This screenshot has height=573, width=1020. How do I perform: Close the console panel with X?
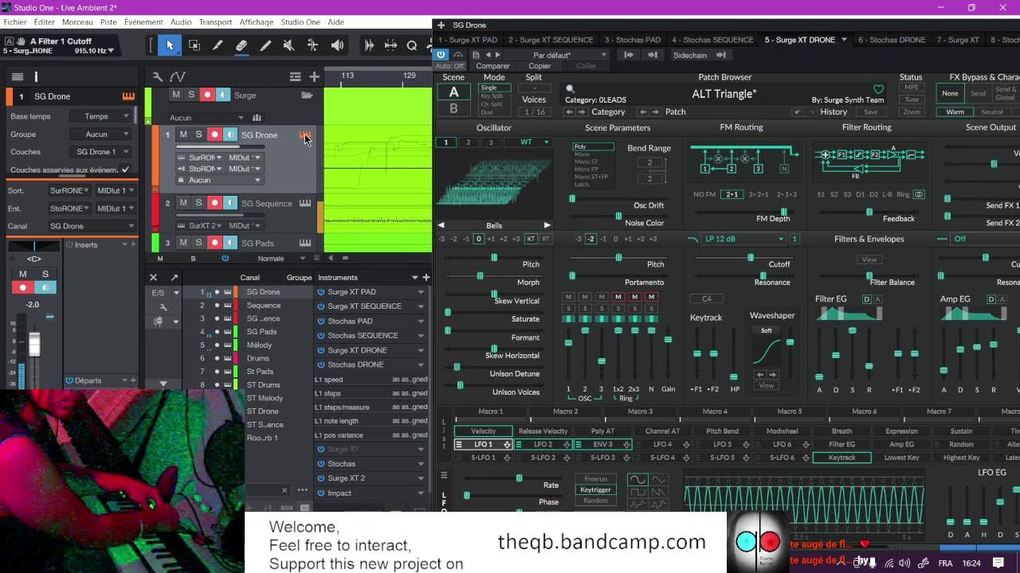(154, 277)
